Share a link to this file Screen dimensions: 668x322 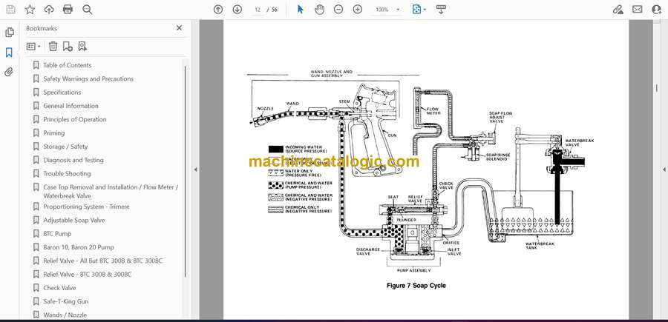point(618,10)
